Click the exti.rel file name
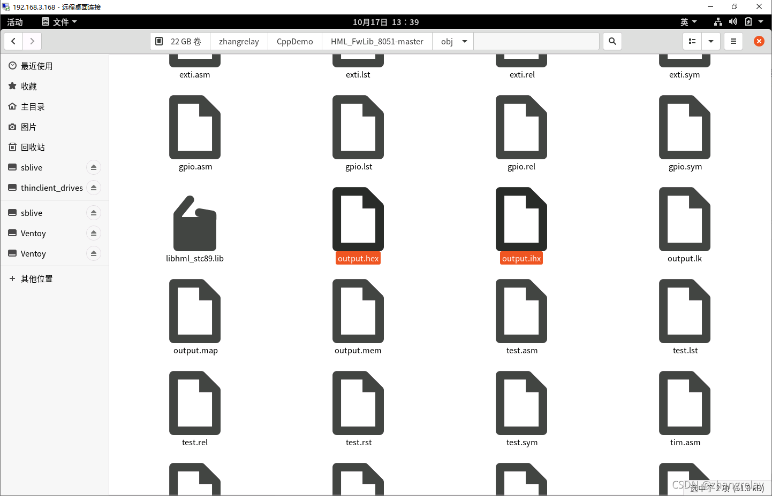772x496 pixels. [x=522, y=75]
